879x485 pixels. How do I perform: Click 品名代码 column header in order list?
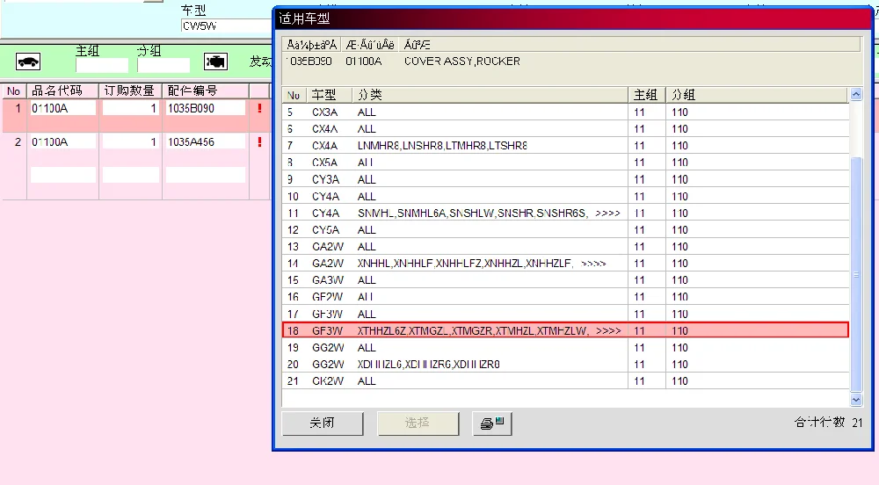click(62, 90)
